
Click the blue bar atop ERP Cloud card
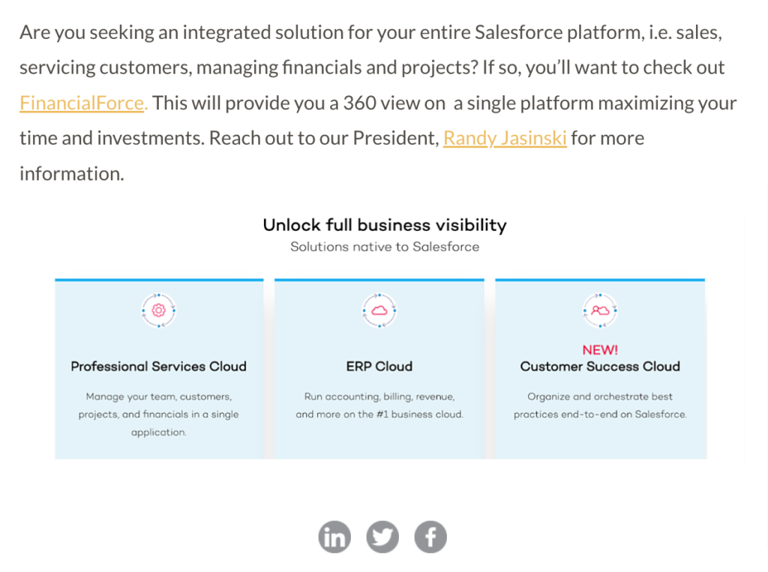(x=379, y=280)
